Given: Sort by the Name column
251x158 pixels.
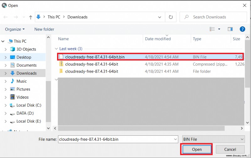Looking at the screenshot, I should [63, 39].
